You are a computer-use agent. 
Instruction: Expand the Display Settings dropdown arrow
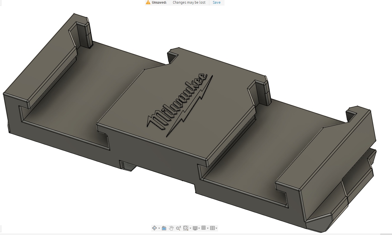tap(199, 228)
